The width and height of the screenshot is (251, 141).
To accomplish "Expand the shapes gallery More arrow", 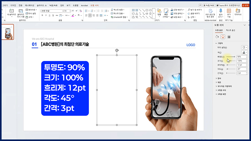I will click(154, 14).
